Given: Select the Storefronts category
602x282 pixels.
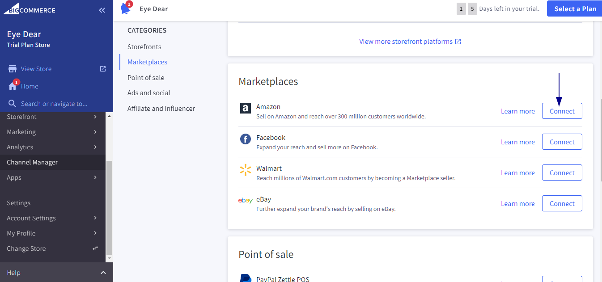Looking at the screenshot, I should coord(144,47).
